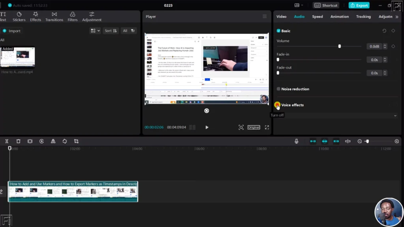Click the Player zoom scan icon

tap(241, 127)
